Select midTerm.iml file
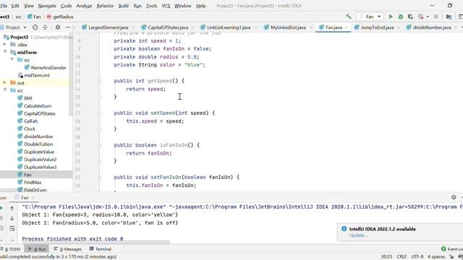The image size is (463, 260). (x=37, y=75)
